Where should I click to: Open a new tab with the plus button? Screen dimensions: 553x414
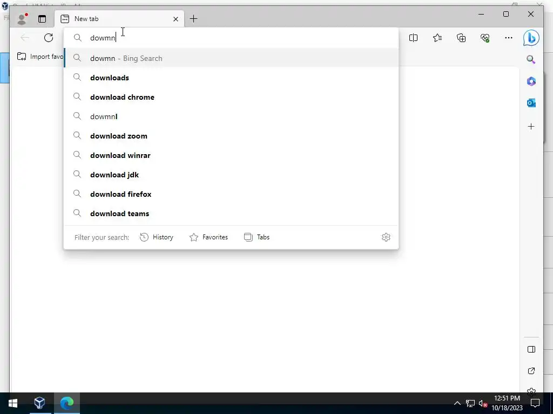click(x=194, y=19)
